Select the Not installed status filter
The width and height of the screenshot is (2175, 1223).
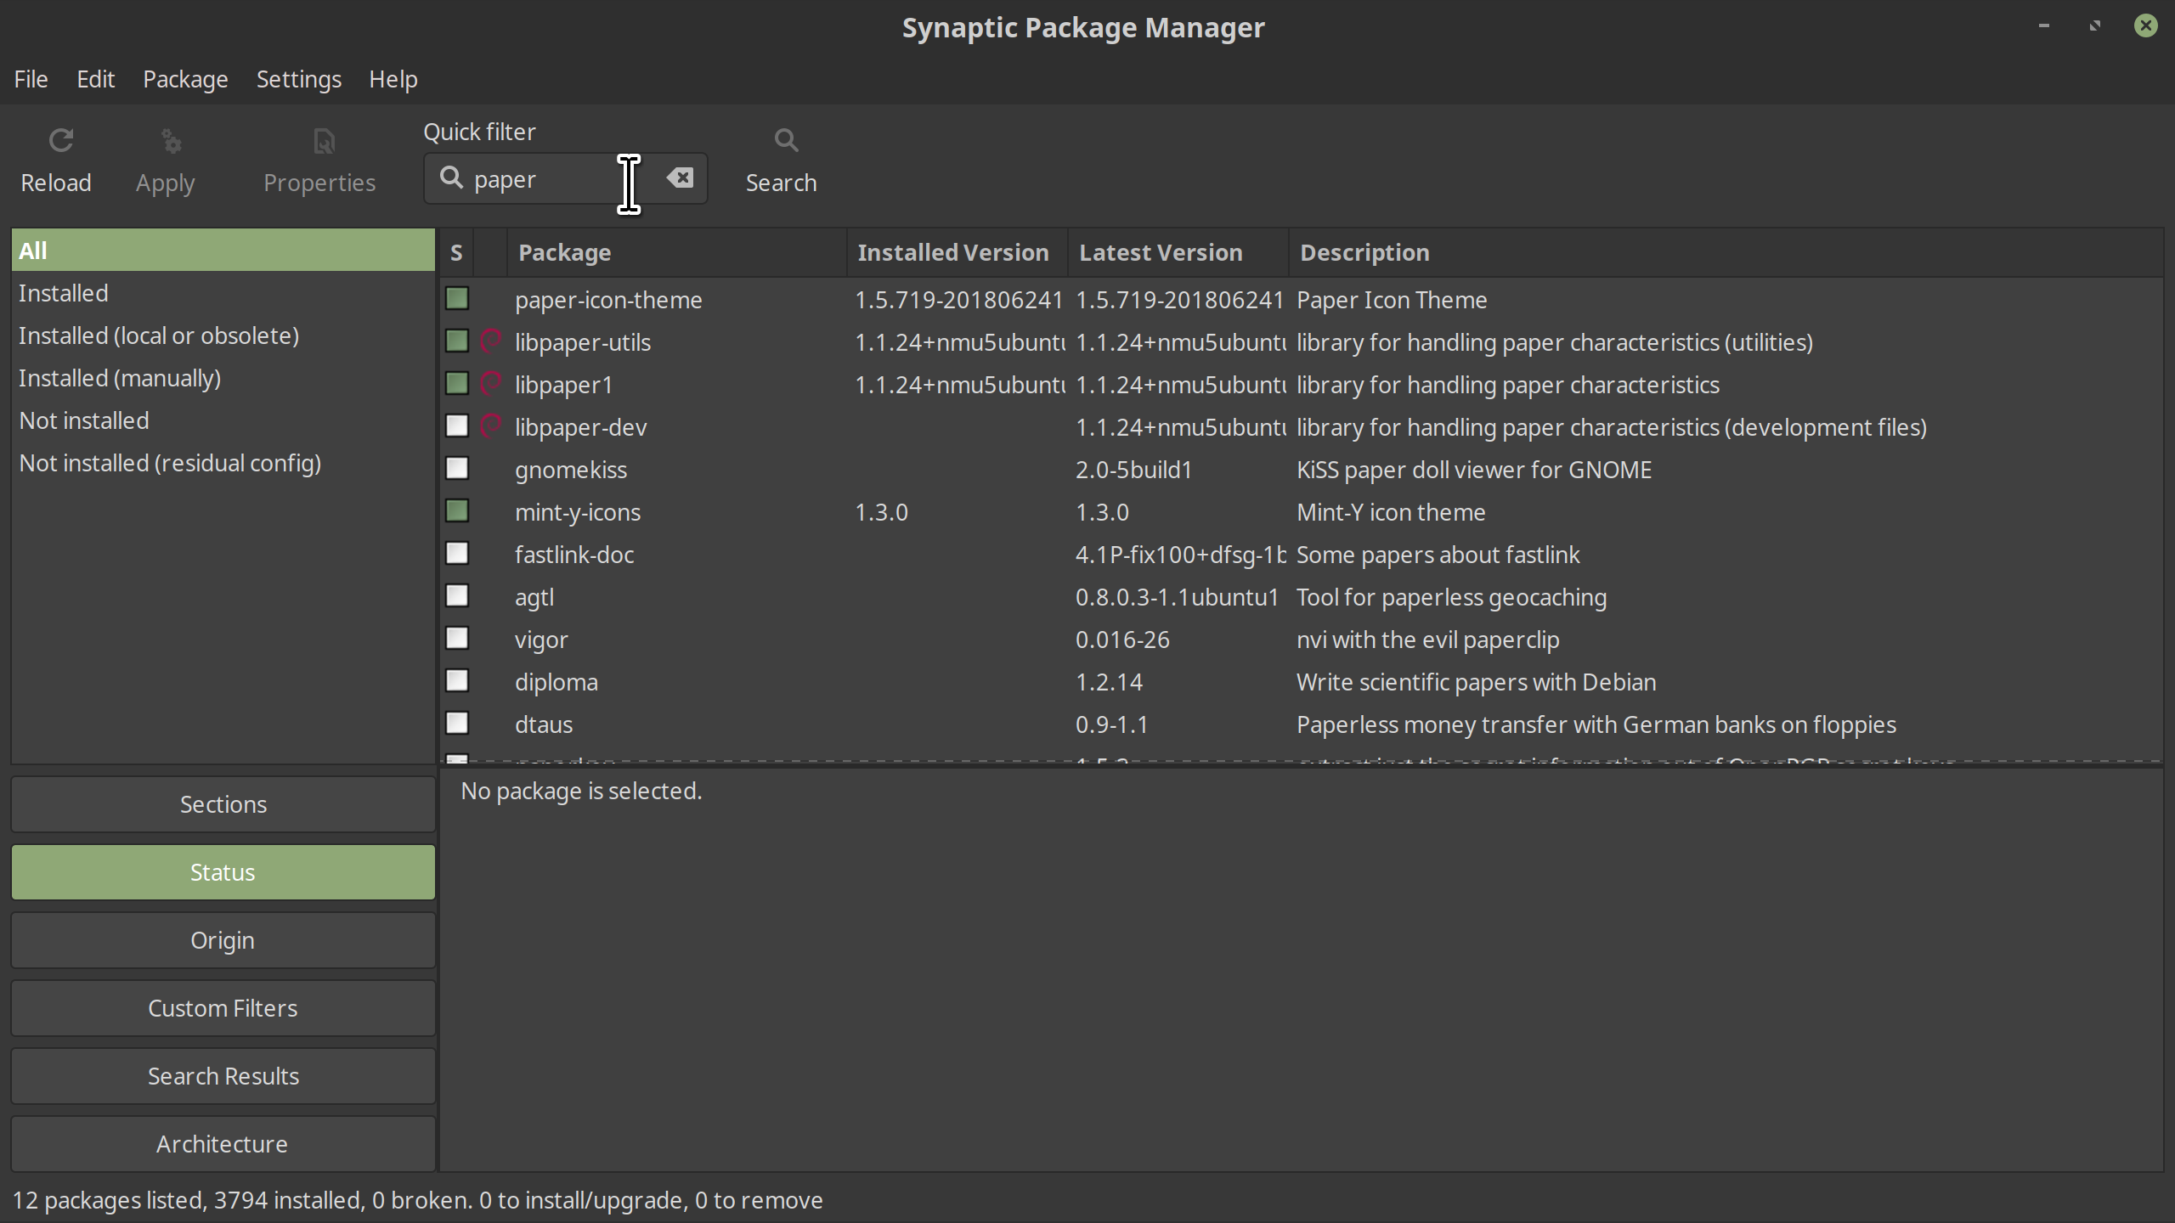(84, 420)
